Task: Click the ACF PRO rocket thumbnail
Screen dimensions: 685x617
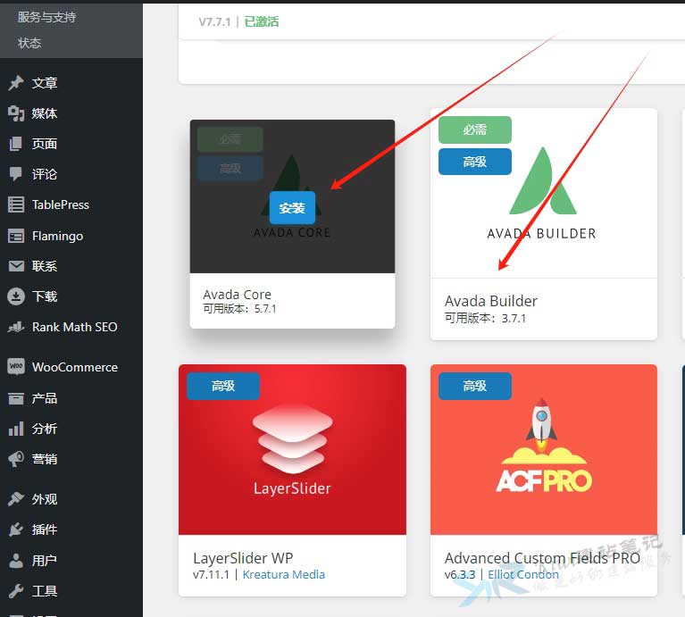Action: 544,450
